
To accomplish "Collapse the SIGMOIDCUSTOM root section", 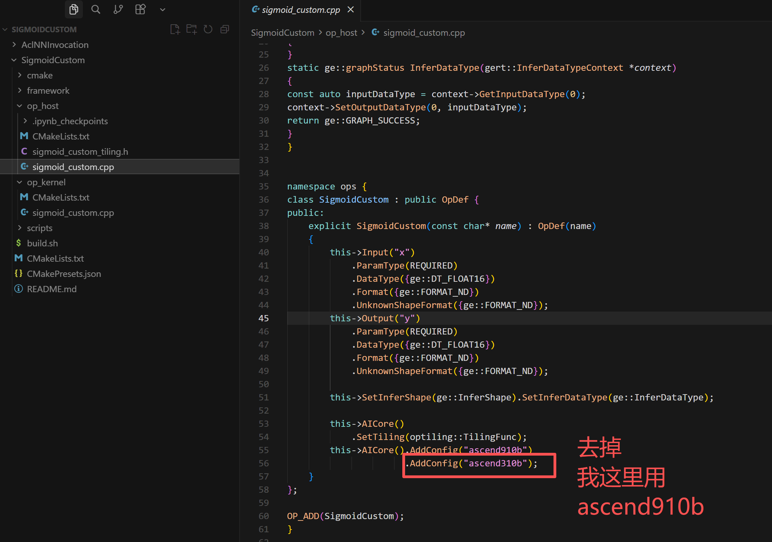I will tap(44, 29).
